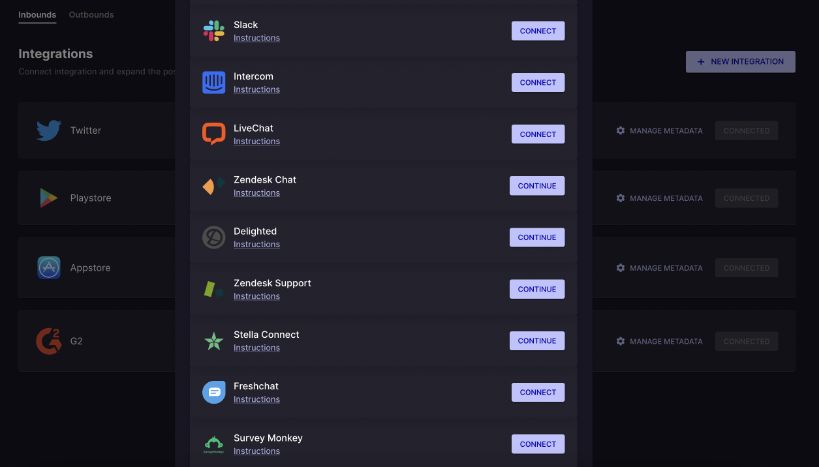
Task: Select the Survey Monkey logo
Action: point(213,444)
